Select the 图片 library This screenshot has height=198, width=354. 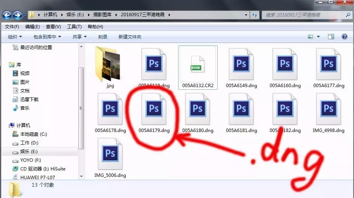(25, 82)
